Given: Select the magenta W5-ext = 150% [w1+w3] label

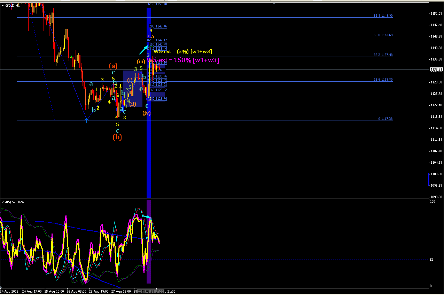Looking at the screenshot, I should [183, 60].
